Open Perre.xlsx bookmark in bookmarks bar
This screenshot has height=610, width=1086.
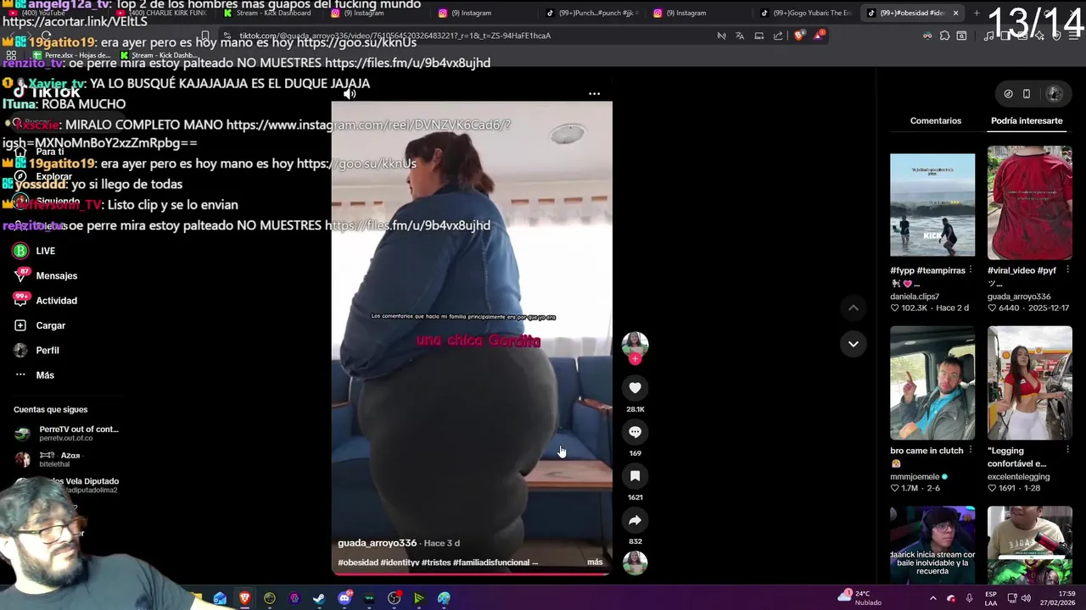(x=72, y=55)
